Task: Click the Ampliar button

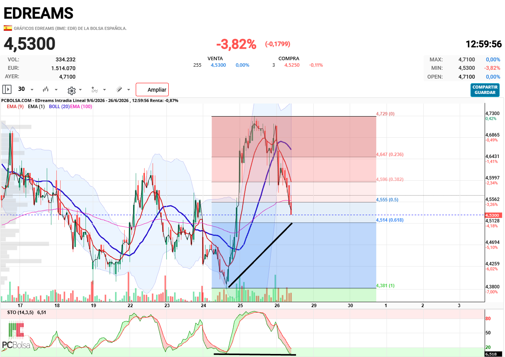Action: point(152,90)
